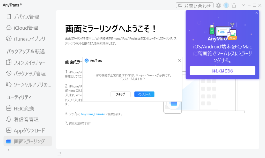
Task: Click the 画面ミラーリング blue screen icon
Action: [9, 141]
